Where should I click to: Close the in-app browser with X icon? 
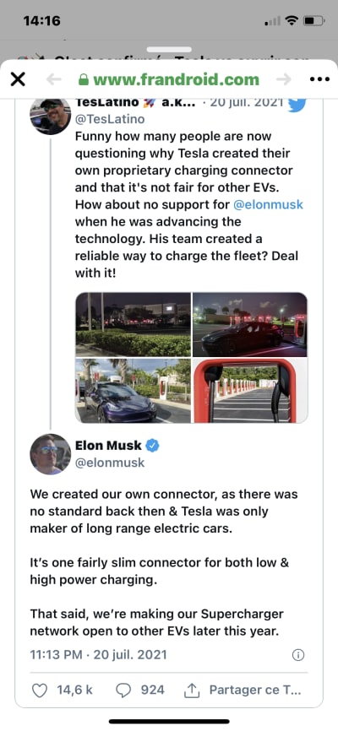[18, 79]
